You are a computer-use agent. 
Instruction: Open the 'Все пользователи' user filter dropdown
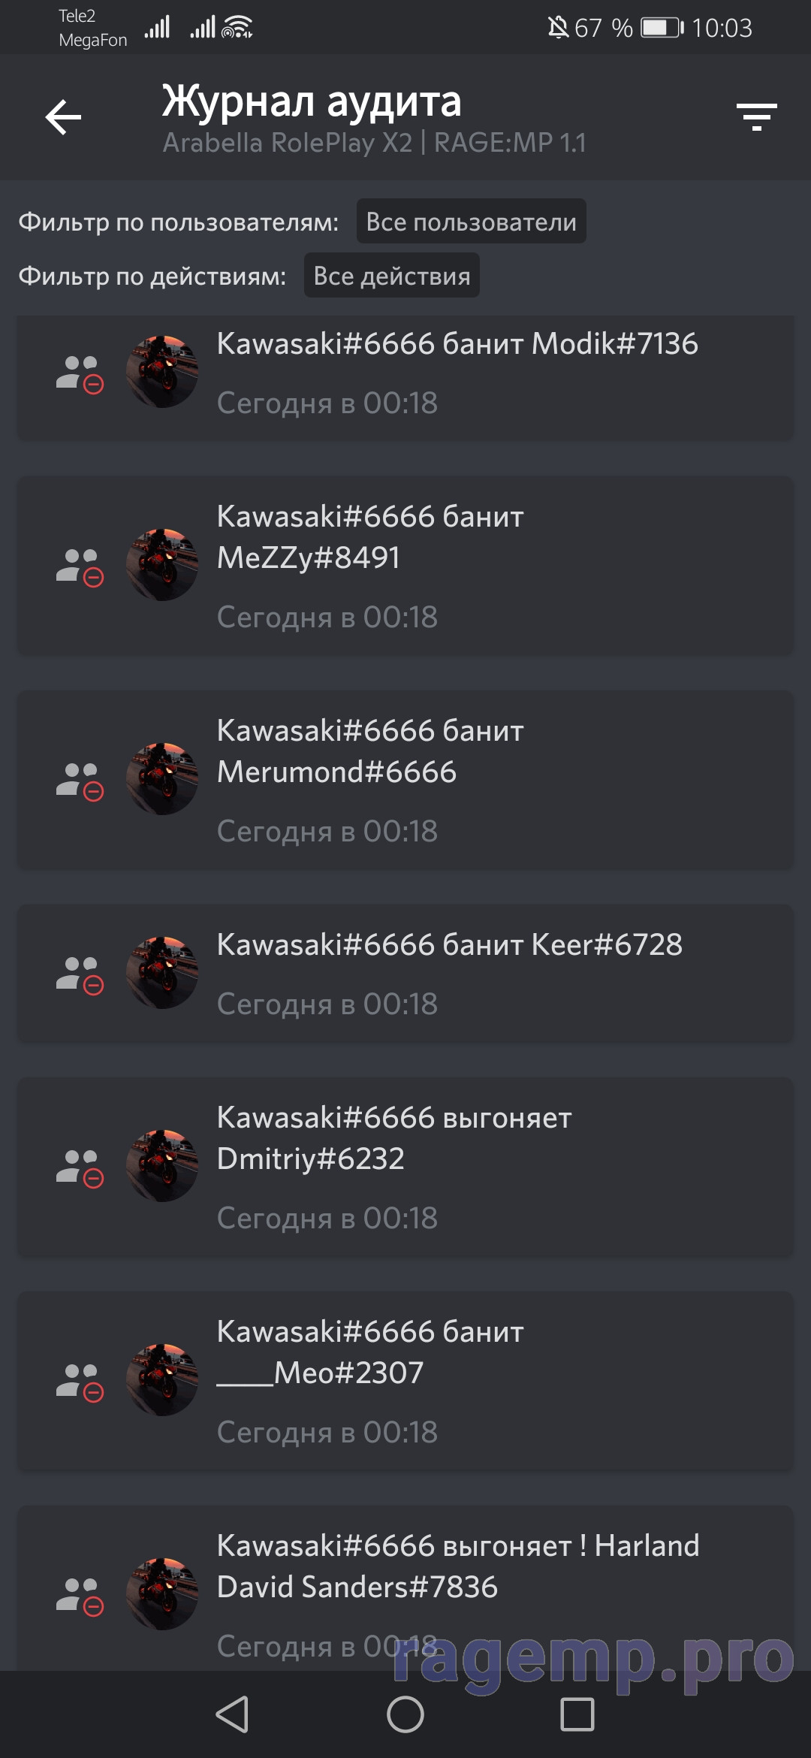coord(472,222)
